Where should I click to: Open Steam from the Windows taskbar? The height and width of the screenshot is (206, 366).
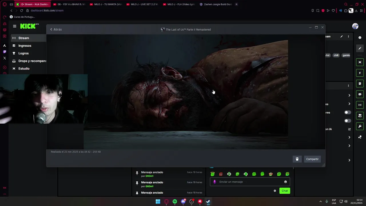pos(208,201)
